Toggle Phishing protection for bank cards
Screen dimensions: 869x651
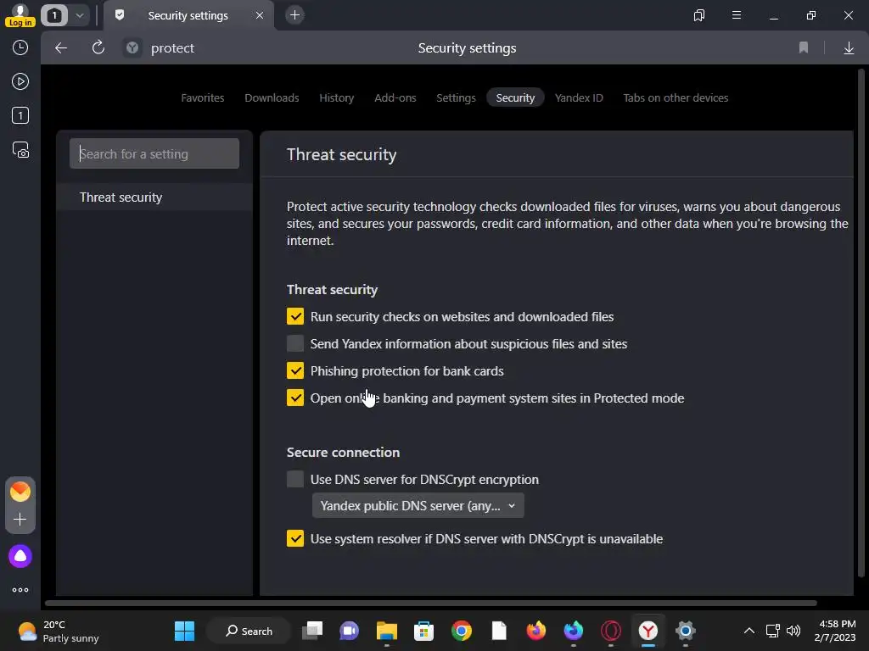click(x=294, y=371)
